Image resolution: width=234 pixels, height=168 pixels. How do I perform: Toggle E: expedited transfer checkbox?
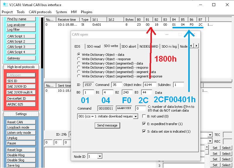click(144, 124)
